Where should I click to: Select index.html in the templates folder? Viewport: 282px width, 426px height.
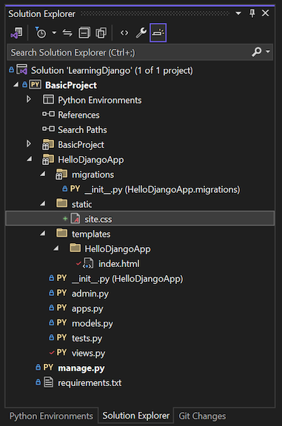119,263
